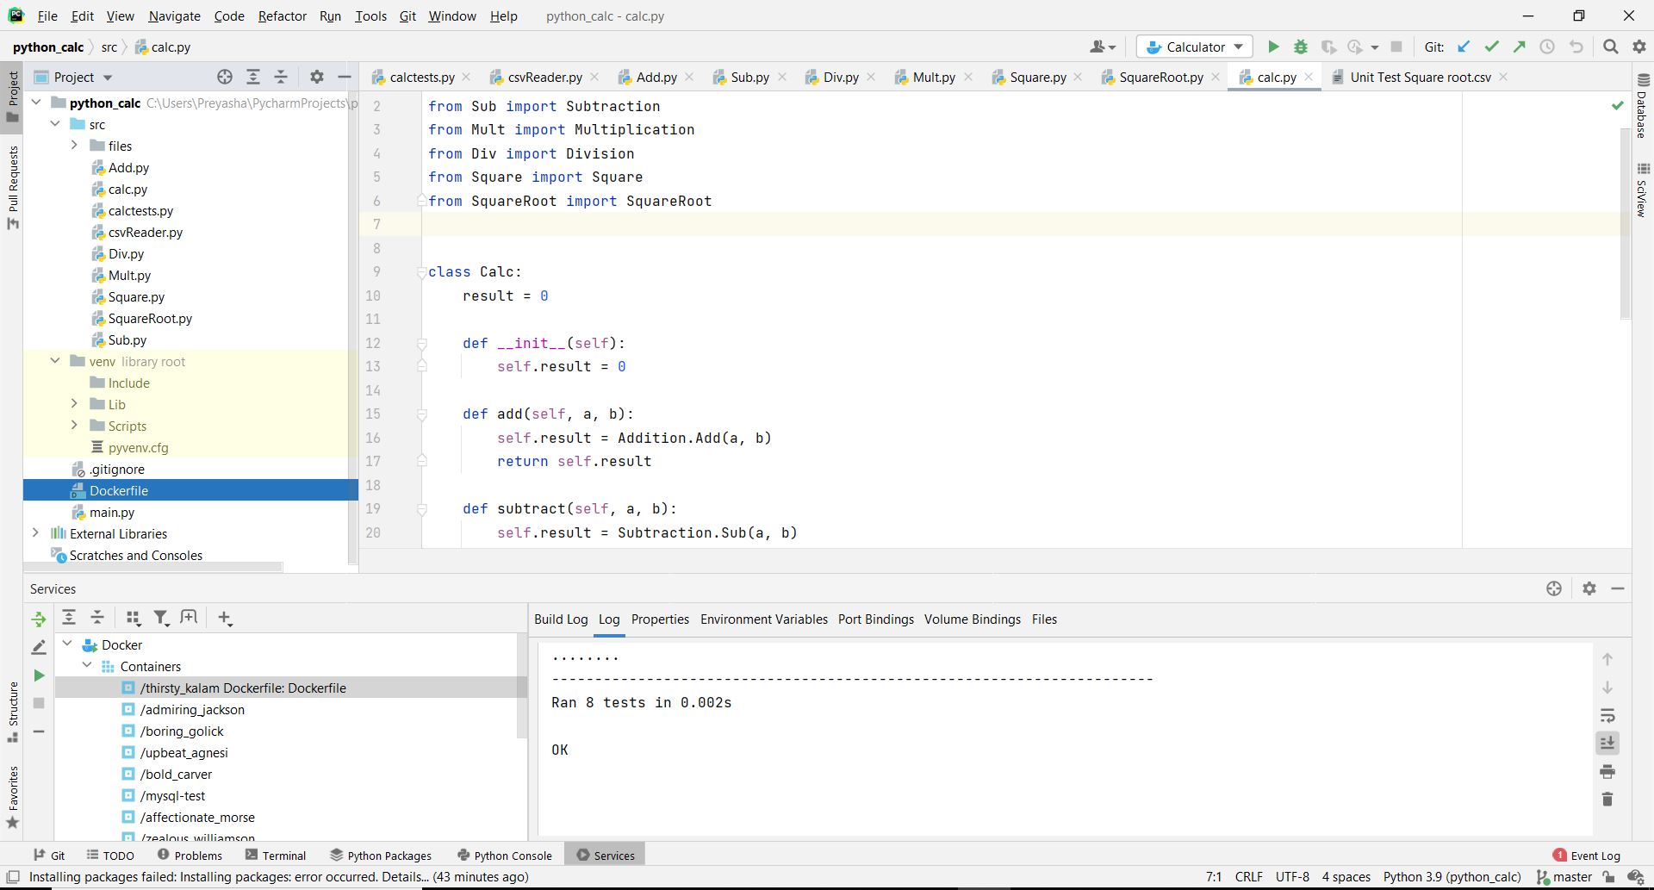Open the Calculator run configuration dropdown
The image size is (1654, 890).
(1195, 47)
